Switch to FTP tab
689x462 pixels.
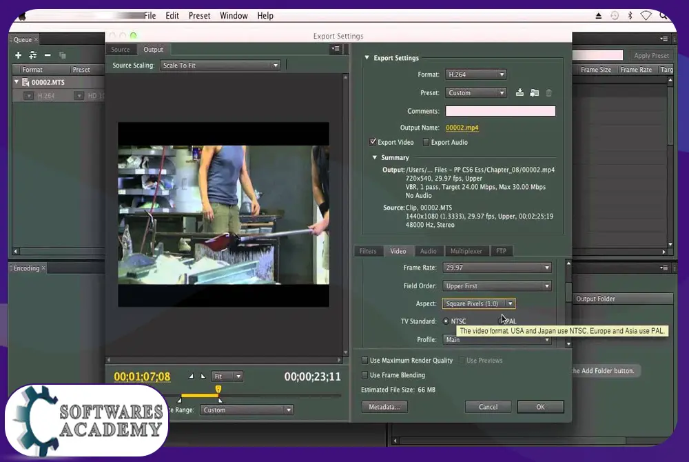[501, 251]
